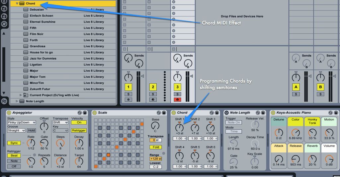Open the Transpose dropdown showing Shift
Image resolution: width=340 pixels, height=177 pixels.
click(60, 122)
